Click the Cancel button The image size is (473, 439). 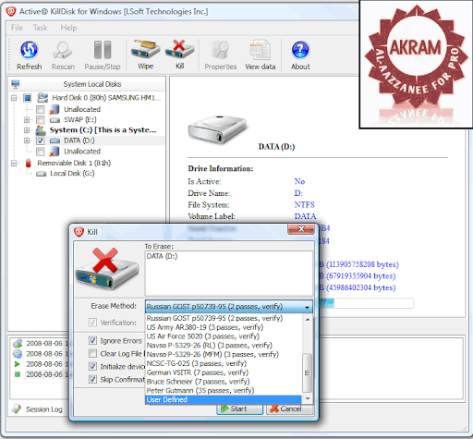[x=289, y=409]
